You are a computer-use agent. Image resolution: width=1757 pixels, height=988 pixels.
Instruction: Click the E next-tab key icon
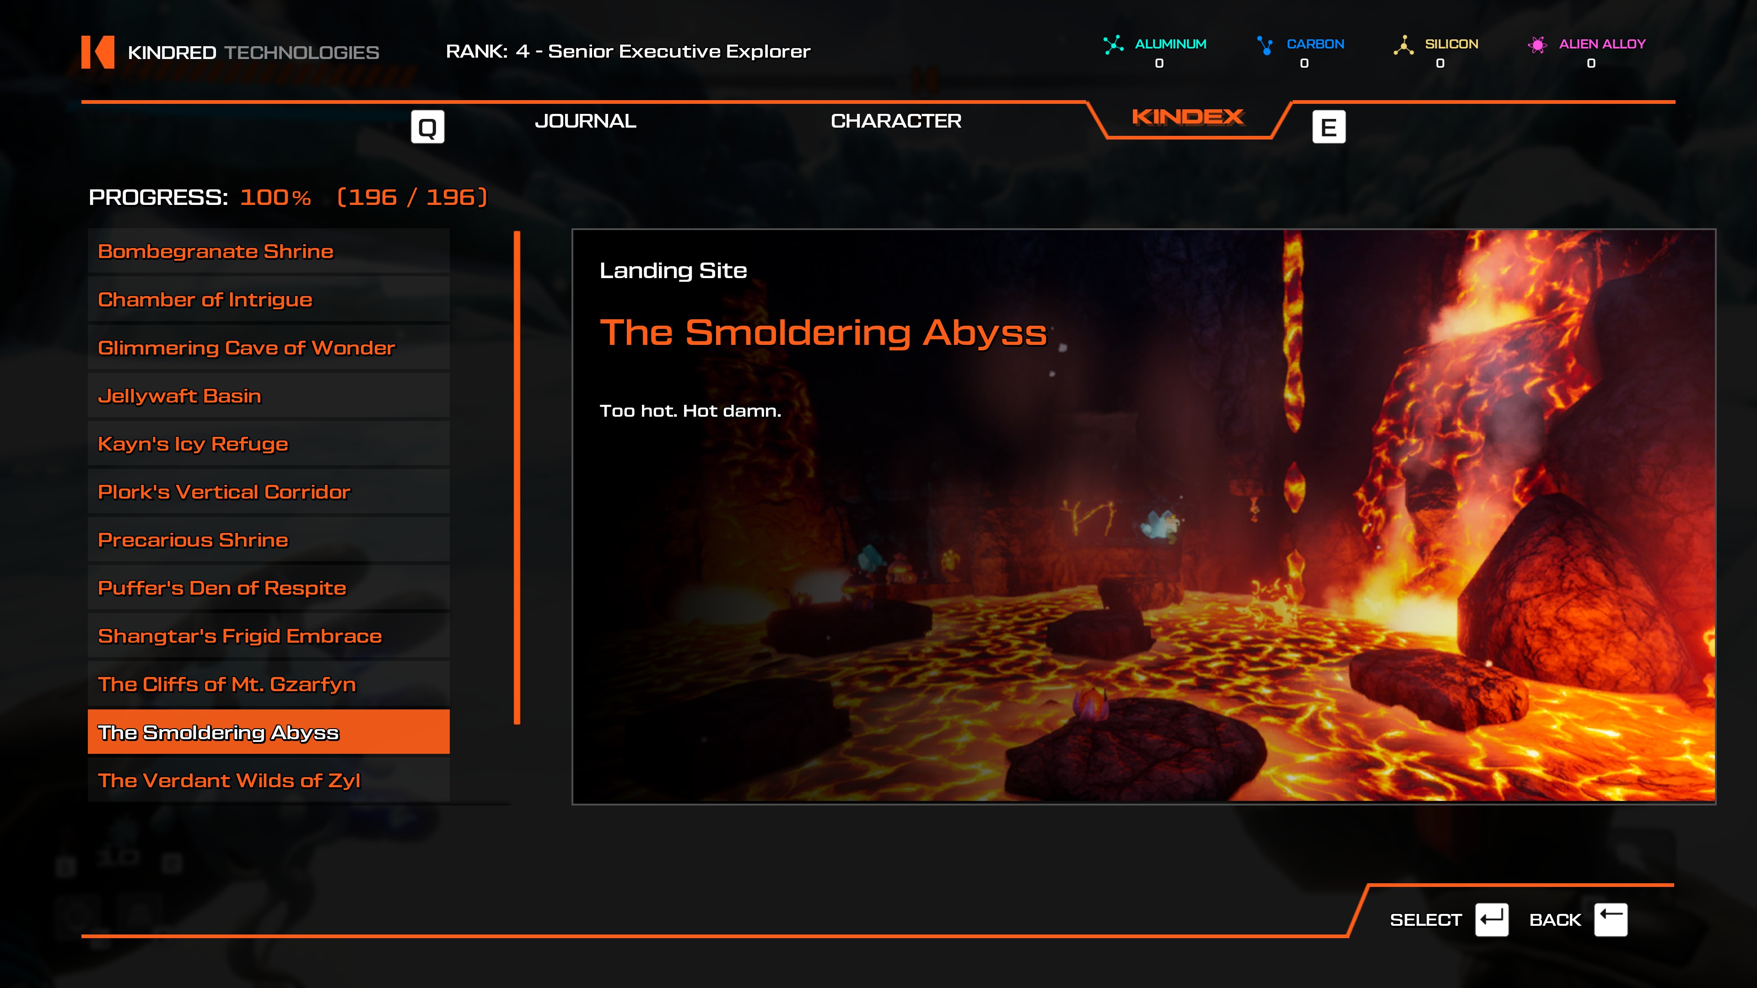tap(1329, 127)
